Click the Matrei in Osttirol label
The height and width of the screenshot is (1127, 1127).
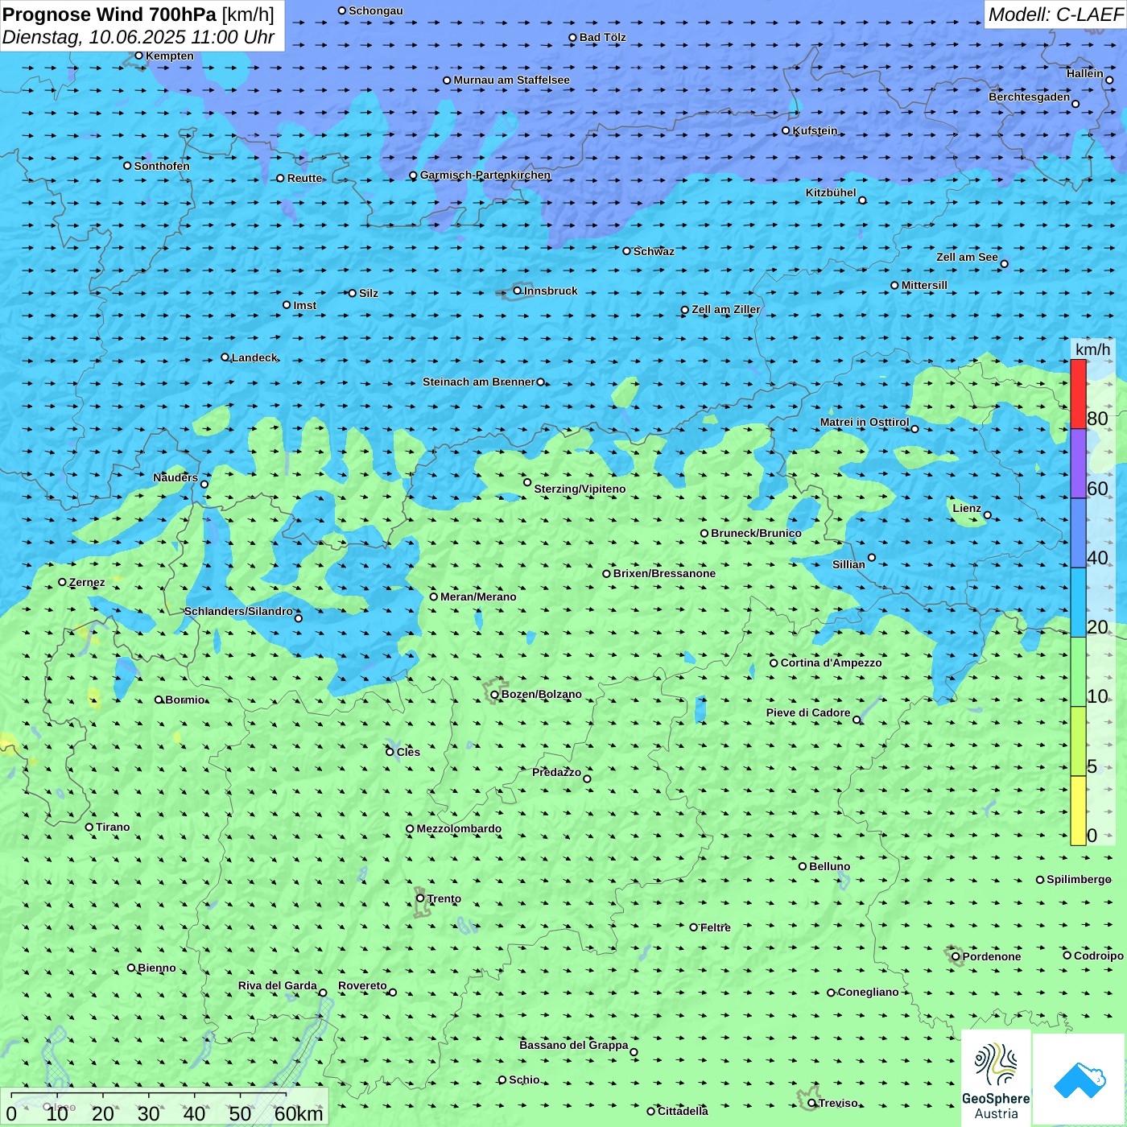tap(865, 422)
